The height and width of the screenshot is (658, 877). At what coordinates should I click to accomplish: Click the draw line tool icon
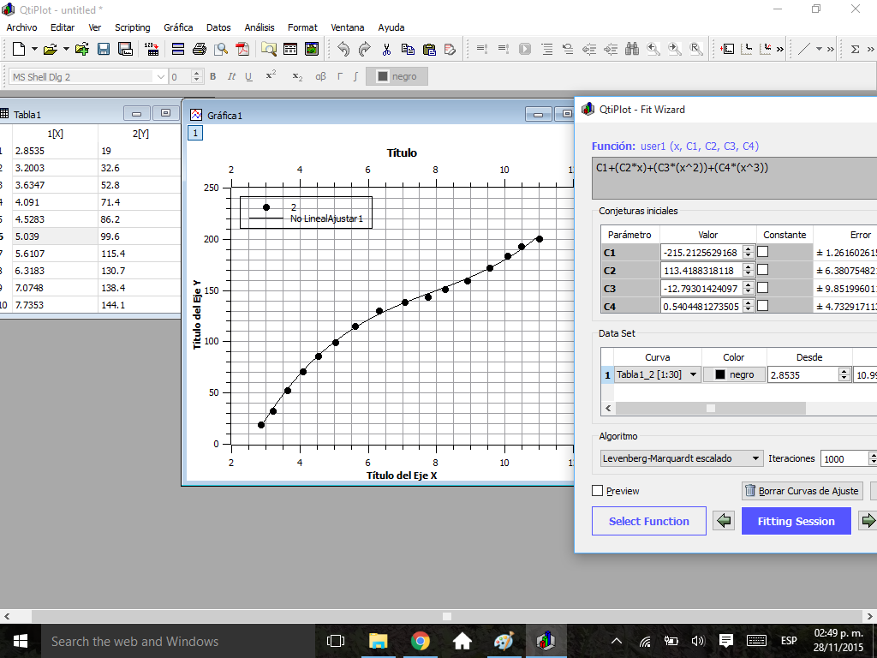pos(804,49)
